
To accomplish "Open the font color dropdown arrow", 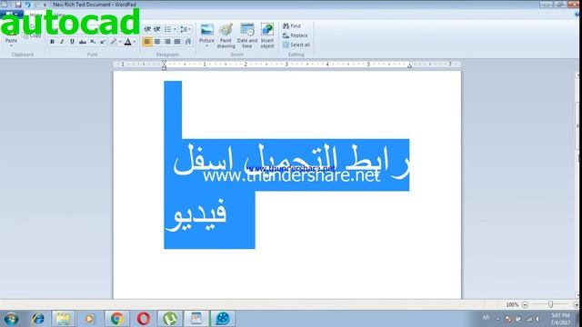I will coord(135,42).
